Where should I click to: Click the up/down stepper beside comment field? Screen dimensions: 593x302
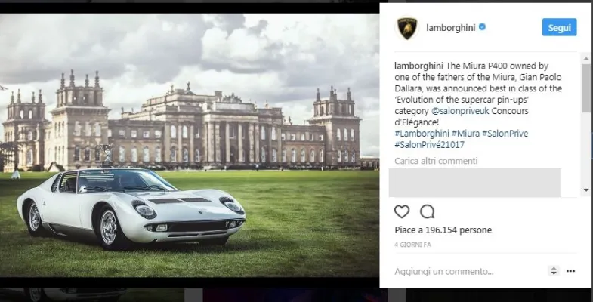553,270
